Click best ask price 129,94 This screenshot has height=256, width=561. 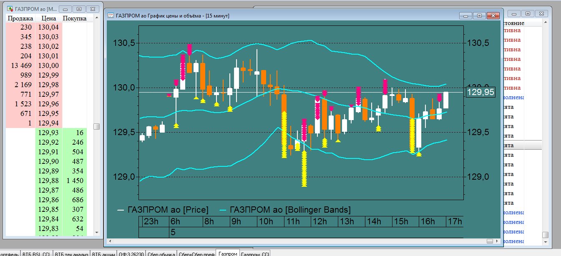pos(49,123)
